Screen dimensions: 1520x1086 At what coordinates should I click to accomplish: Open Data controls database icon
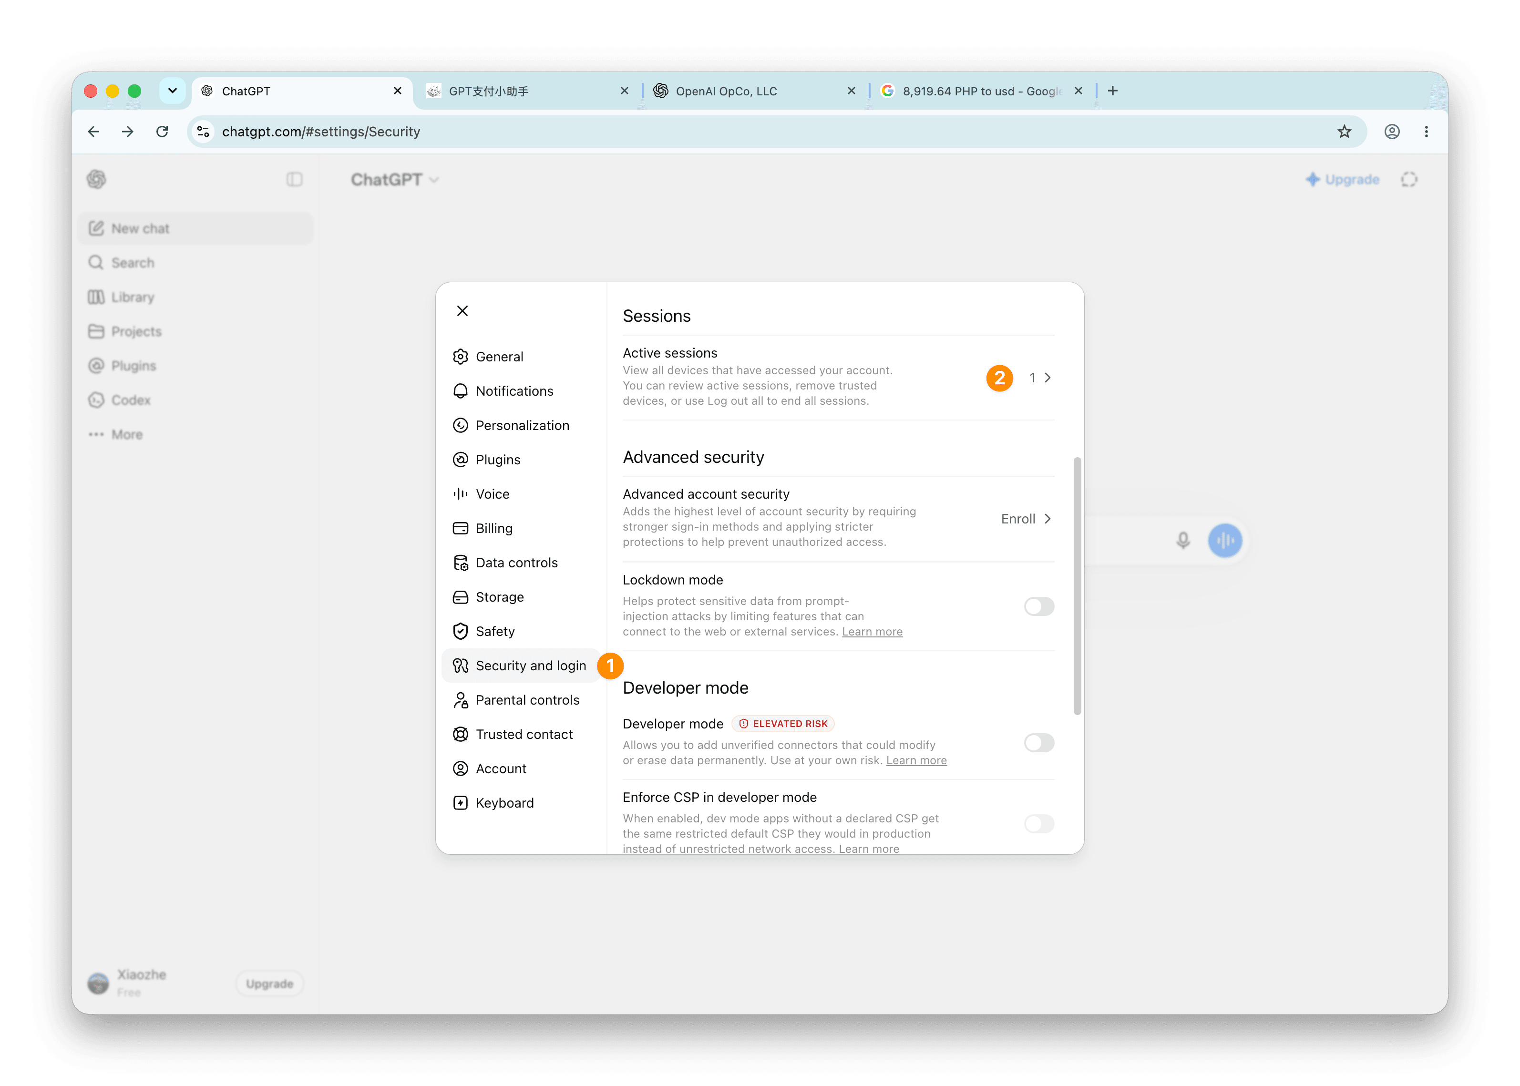point(460,563)
